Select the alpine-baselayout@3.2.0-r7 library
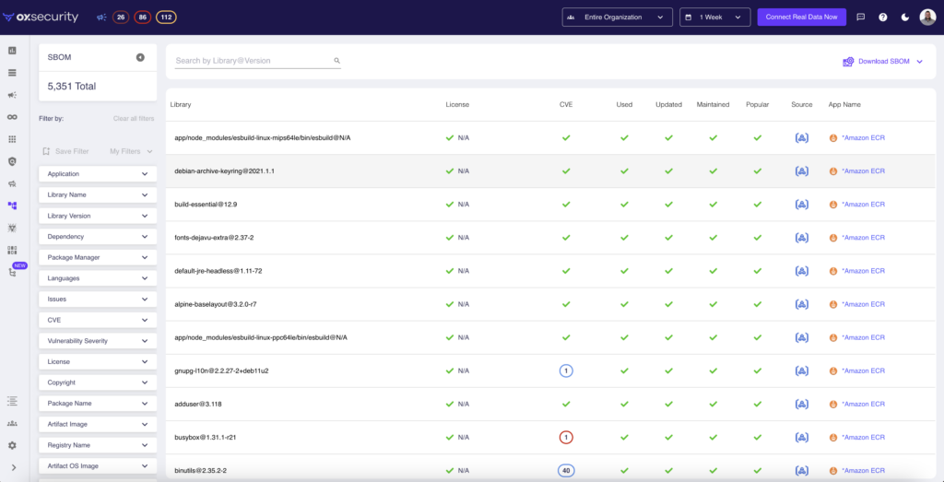This screenshot has height=482, width=944. pos(216,304)
